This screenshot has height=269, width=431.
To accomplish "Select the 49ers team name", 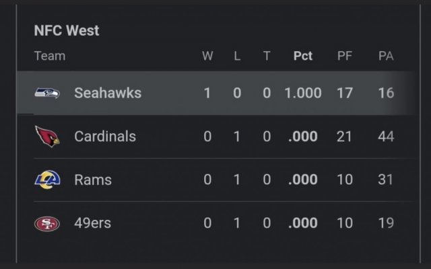I will point(93,223).
